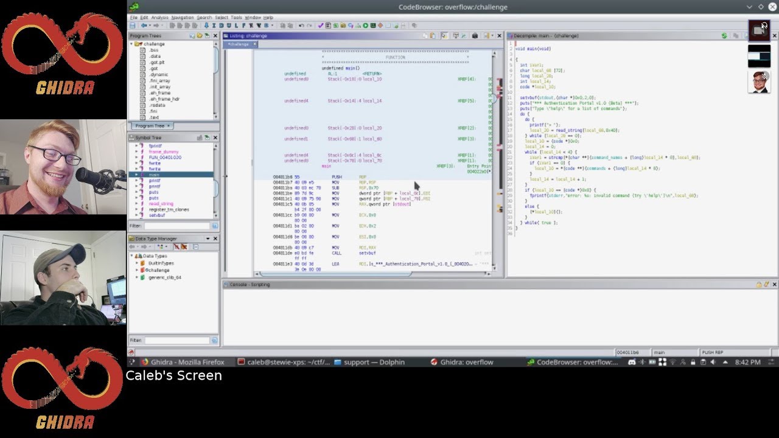Expand the generic_clib_64 archive node
Screen dimensions: 779x438
point(136,277)
